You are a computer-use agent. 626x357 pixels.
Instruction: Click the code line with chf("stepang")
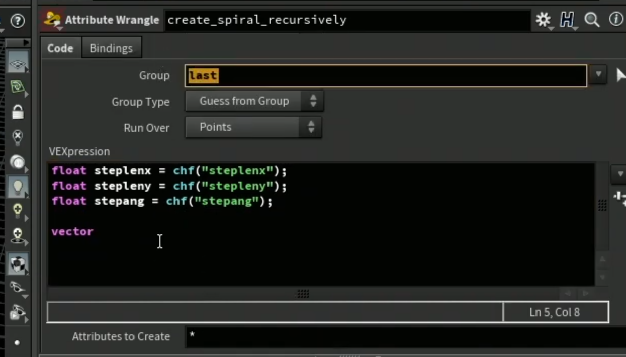(162, 201)
